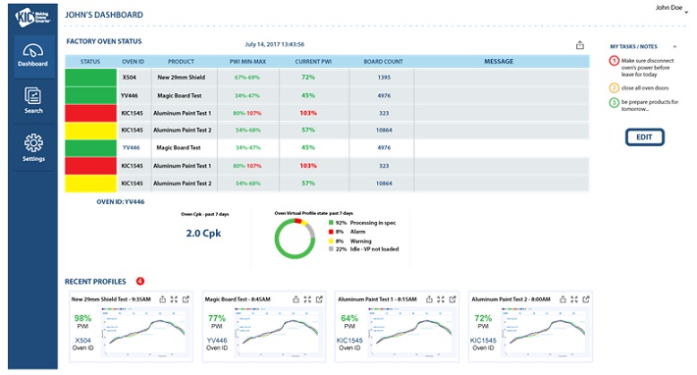Click the Board Count column header
Viewport: 697px width, 375px height.
point(383,61)
